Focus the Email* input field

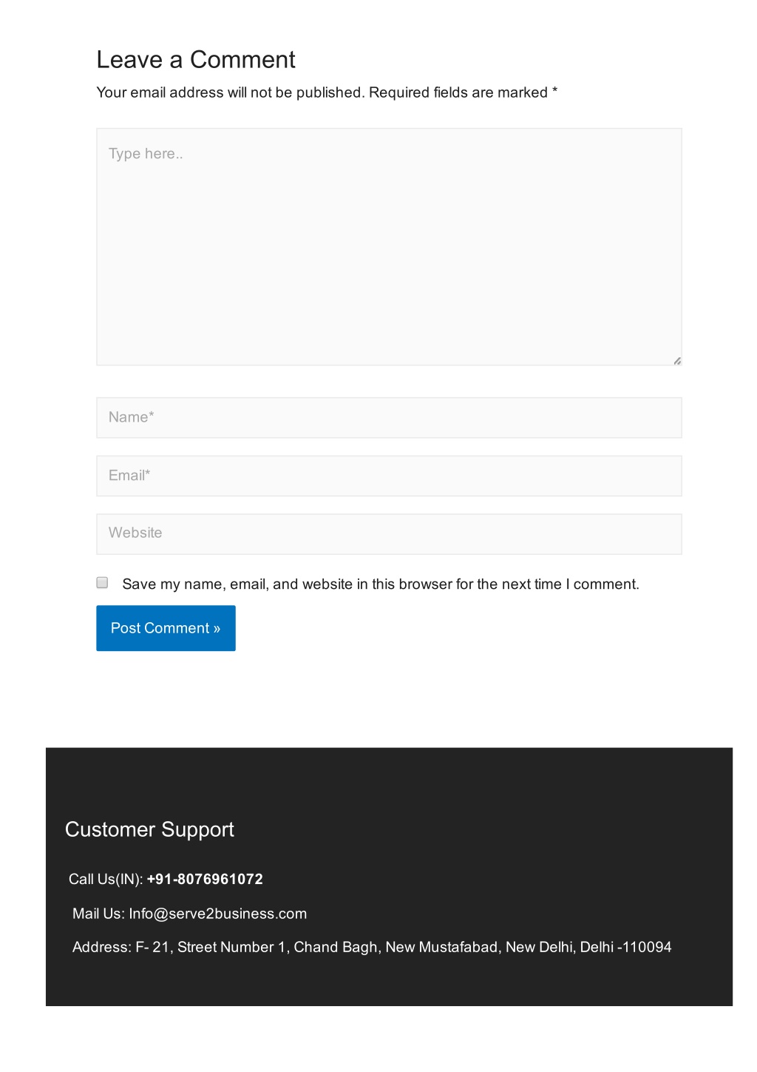[389, 476]
